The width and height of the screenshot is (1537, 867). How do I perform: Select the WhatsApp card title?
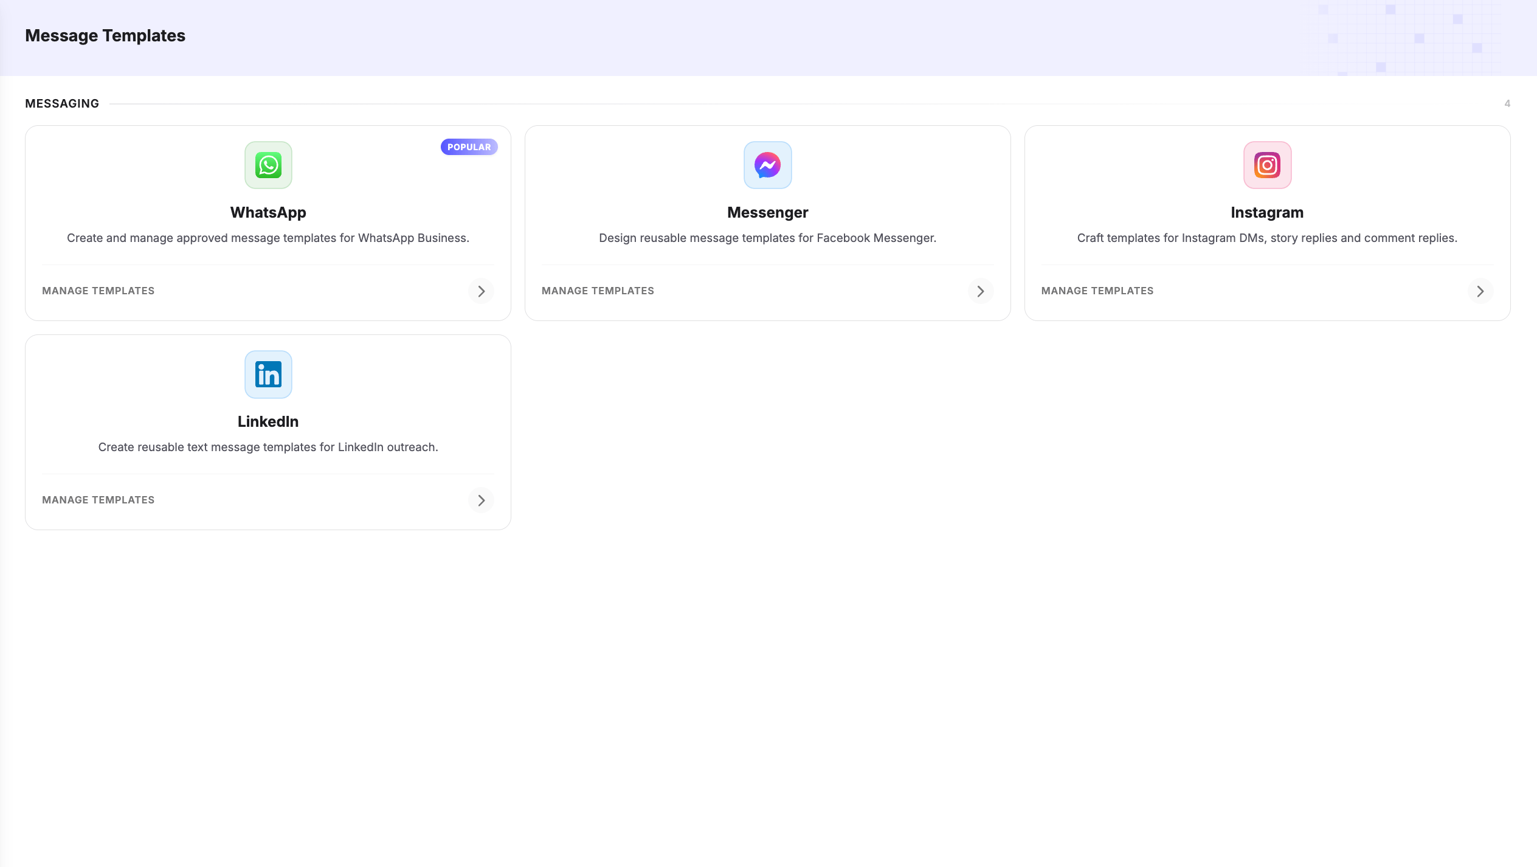coord(268,213)
